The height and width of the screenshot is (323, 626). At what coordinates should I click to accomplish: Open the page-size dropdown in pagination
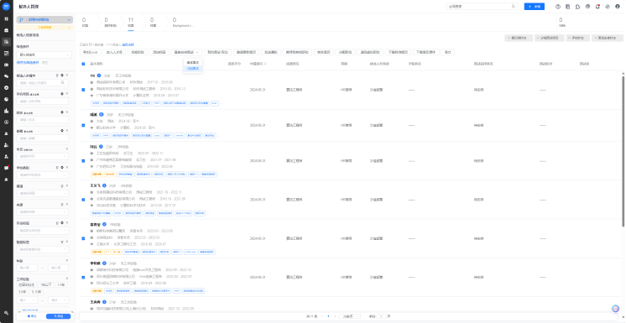[349, 316]
